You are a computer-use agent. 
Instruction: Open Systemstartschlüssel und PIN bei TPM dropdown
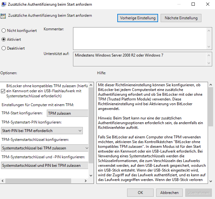[x=45, y=166]
